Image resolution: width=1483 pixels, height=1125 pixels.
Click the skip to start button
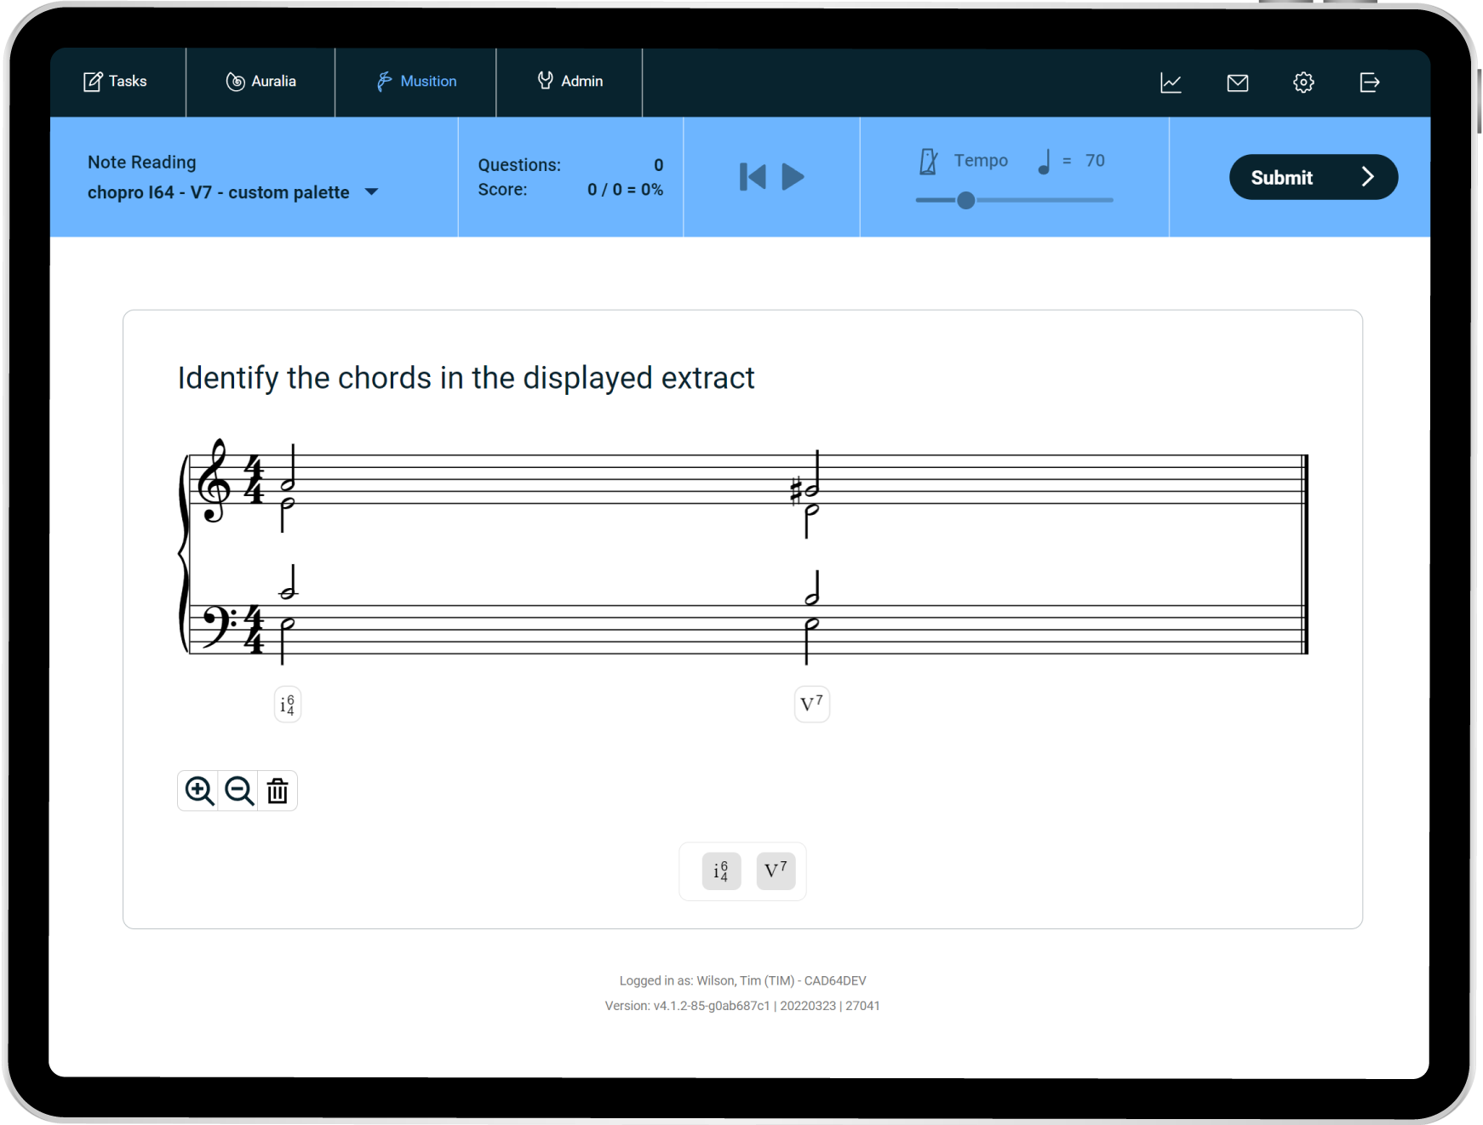(753, 177)
